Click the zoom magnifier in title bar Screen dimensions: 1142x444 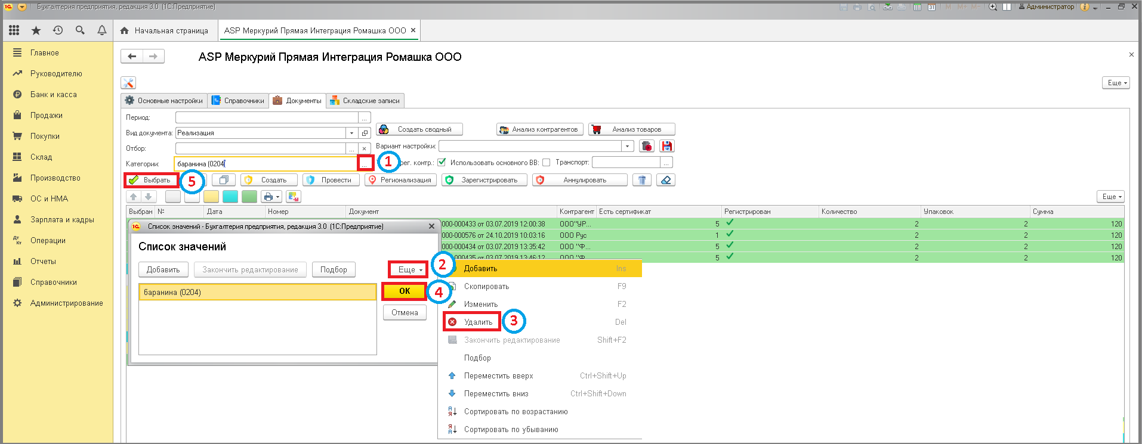pos(993,7)
